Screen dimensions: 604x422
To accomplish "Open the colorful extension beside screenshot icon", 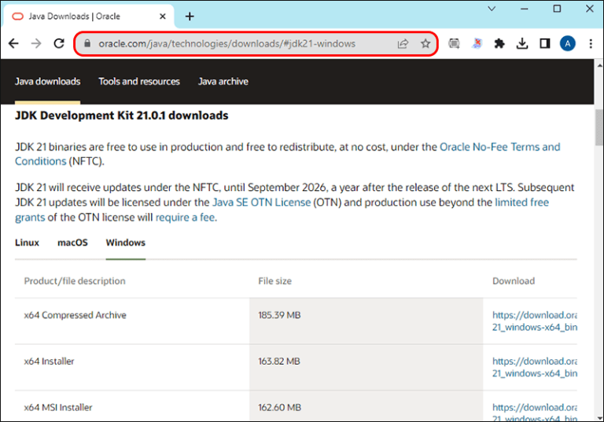I will (x=477, y=43).
